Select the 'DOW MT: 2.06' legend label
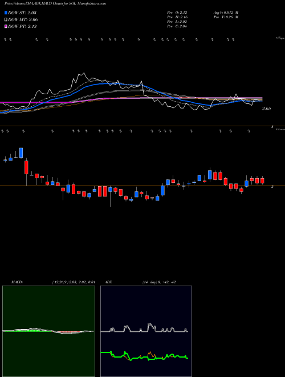285x377 pixels. [23, 20]
